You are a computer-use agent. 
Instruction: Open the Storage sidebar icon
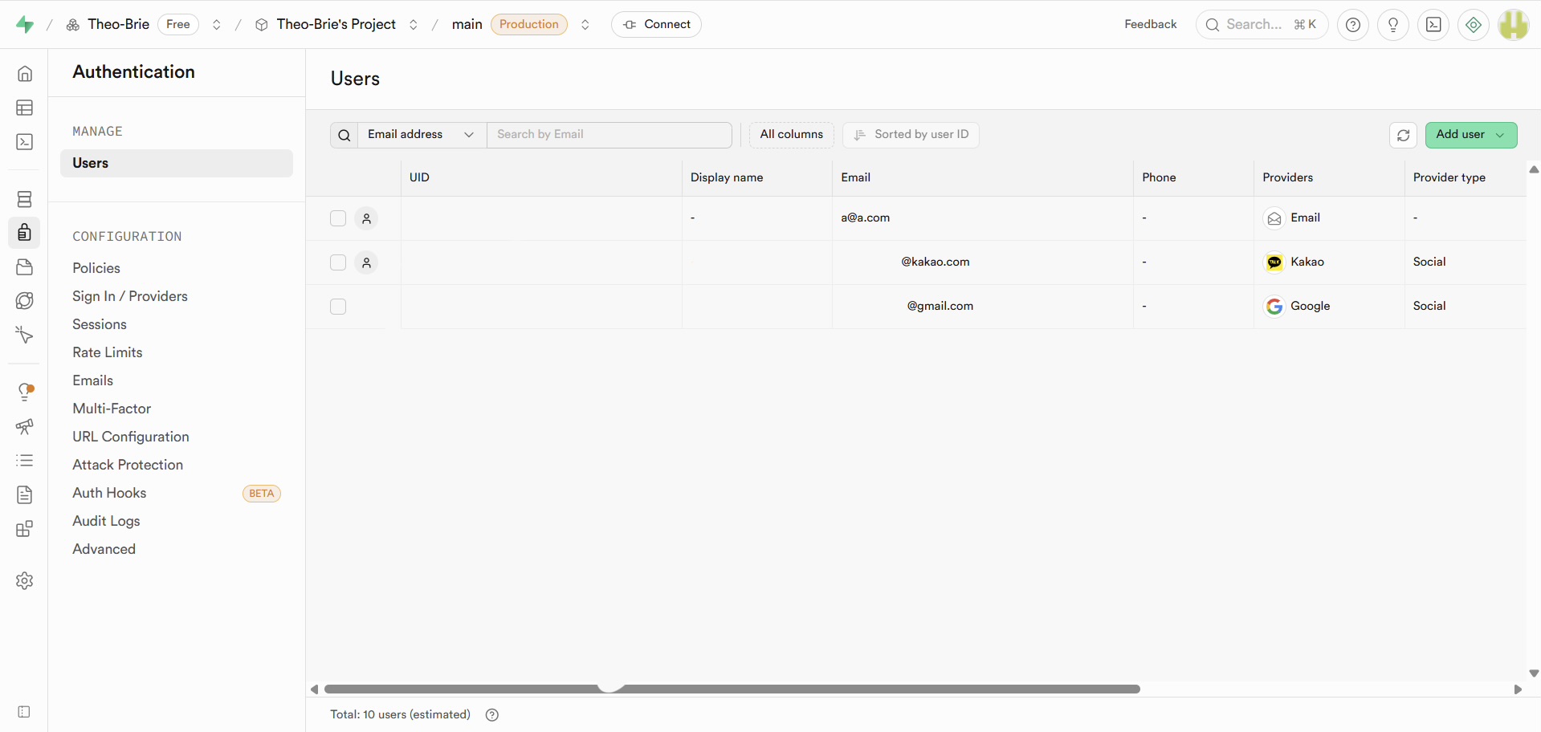25,266
